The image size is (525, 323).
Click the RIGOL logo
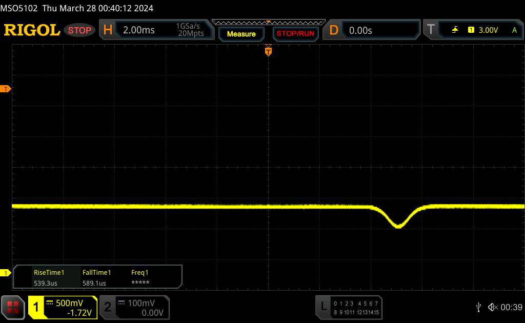(32, 30)
